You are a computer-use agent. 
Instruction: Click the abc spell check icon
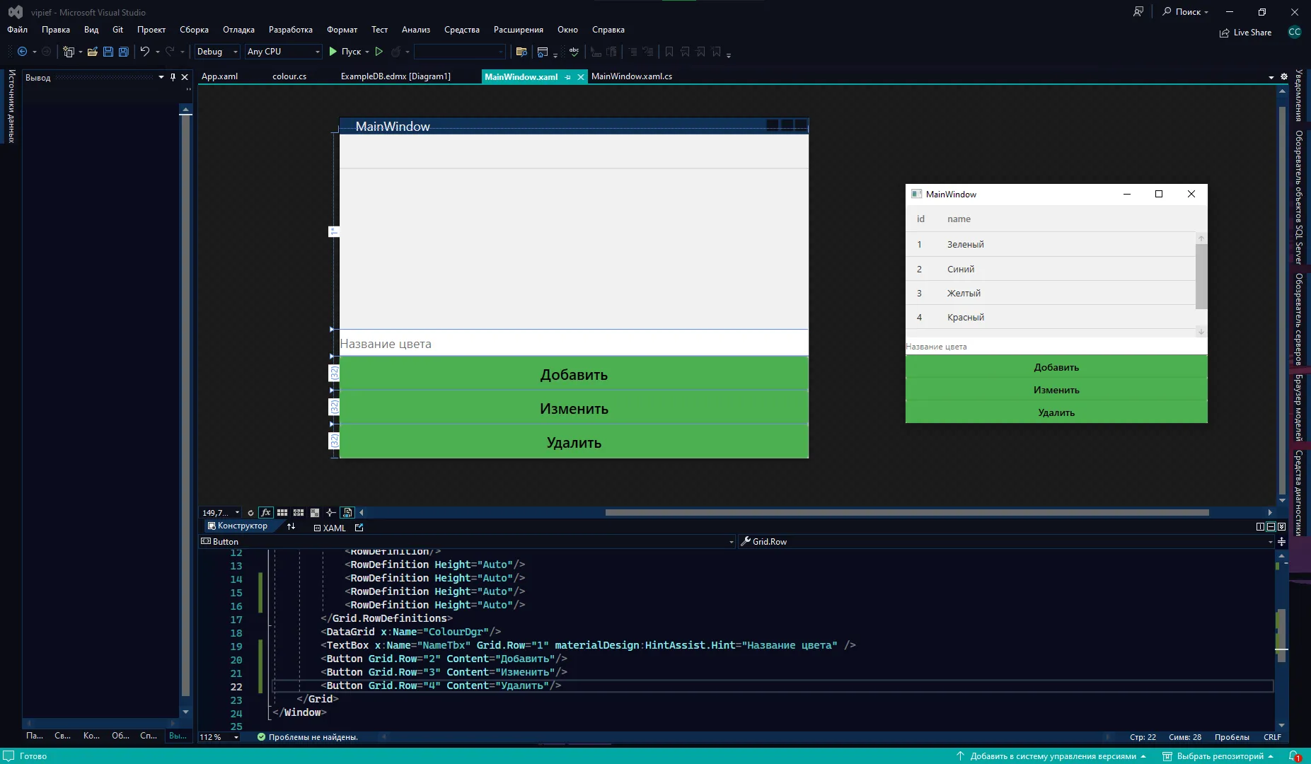click(x=574, y=52)
